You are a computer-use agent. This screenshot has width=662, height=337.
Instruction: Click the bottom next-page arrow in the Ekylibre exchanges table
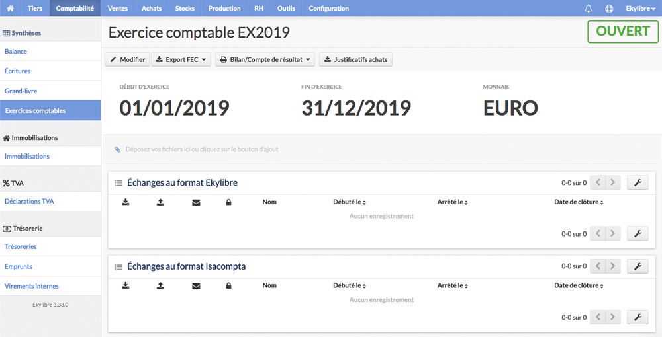click(612, 233)
